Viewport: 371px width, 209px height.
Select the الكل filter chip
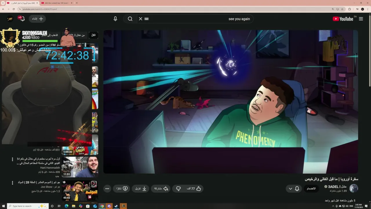click(93, 35)
